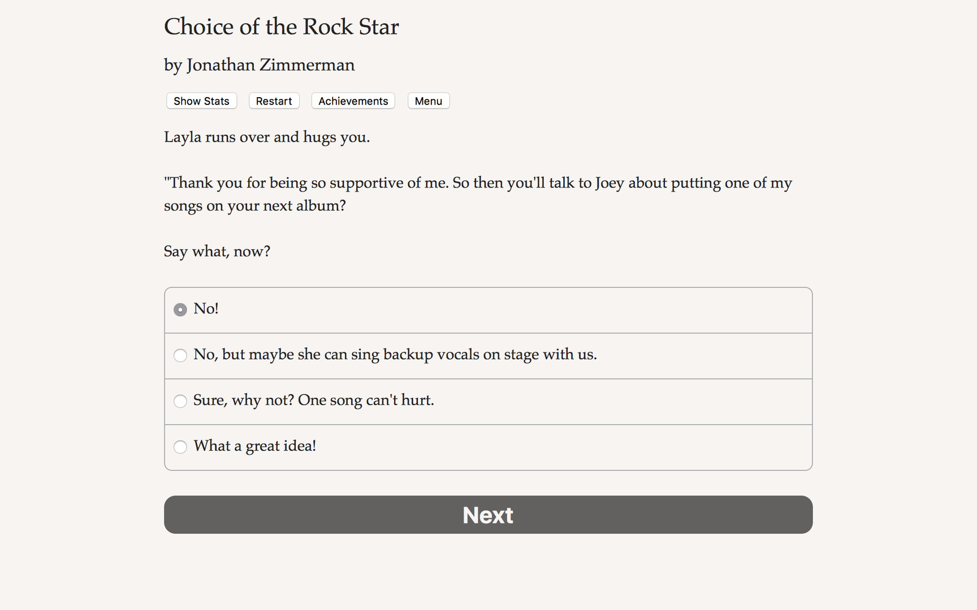Click the Next button
The image size is (977, 610).
487,515
